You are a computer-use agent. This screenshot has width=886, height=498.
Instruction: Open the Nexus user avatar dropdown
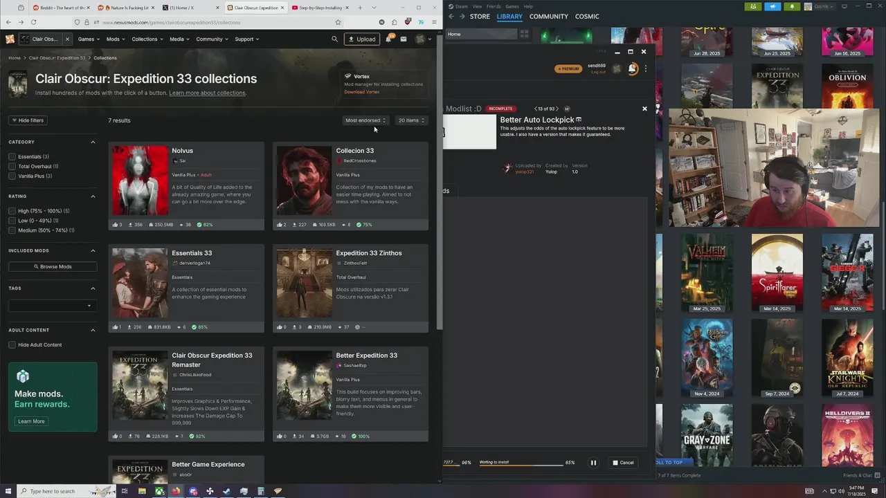[x=423, y=39]
